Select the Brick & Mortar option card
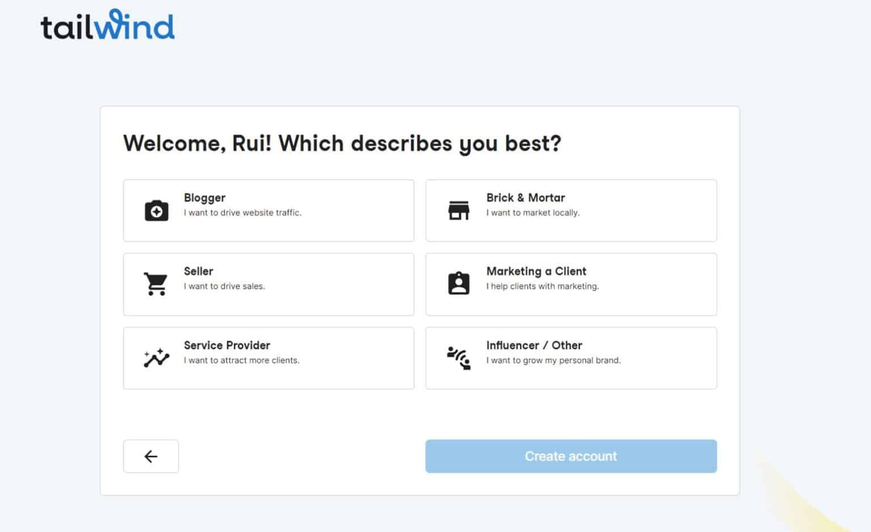 [x=570, y=210]
